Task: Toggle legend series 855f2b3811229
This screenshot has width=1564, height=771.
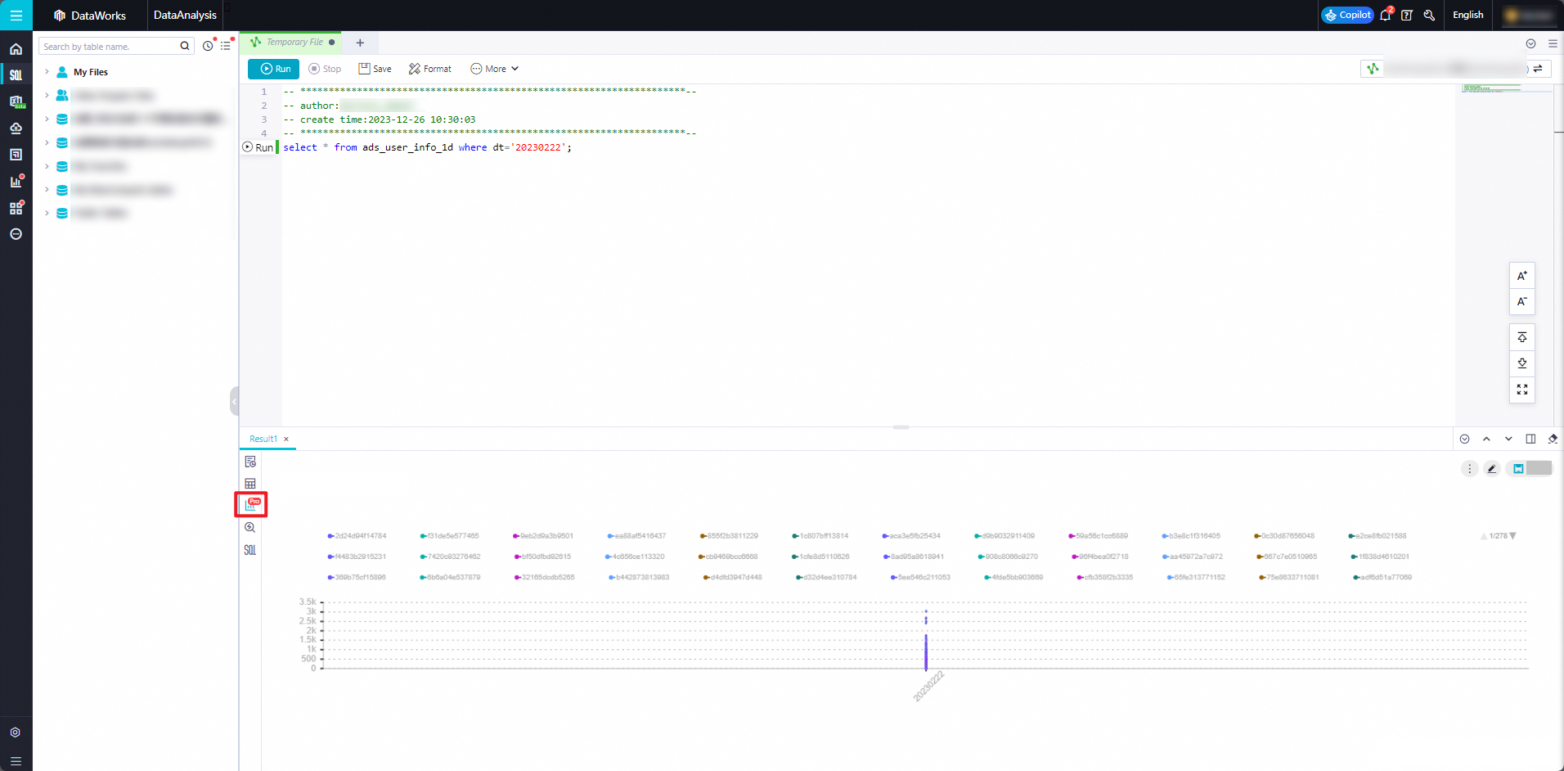Action: point(729,536)
